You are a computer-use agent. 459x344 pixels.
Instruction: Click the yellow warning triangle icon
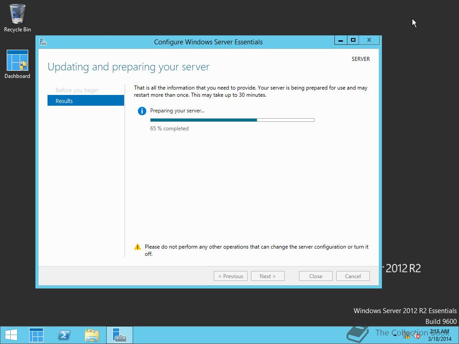138,247
